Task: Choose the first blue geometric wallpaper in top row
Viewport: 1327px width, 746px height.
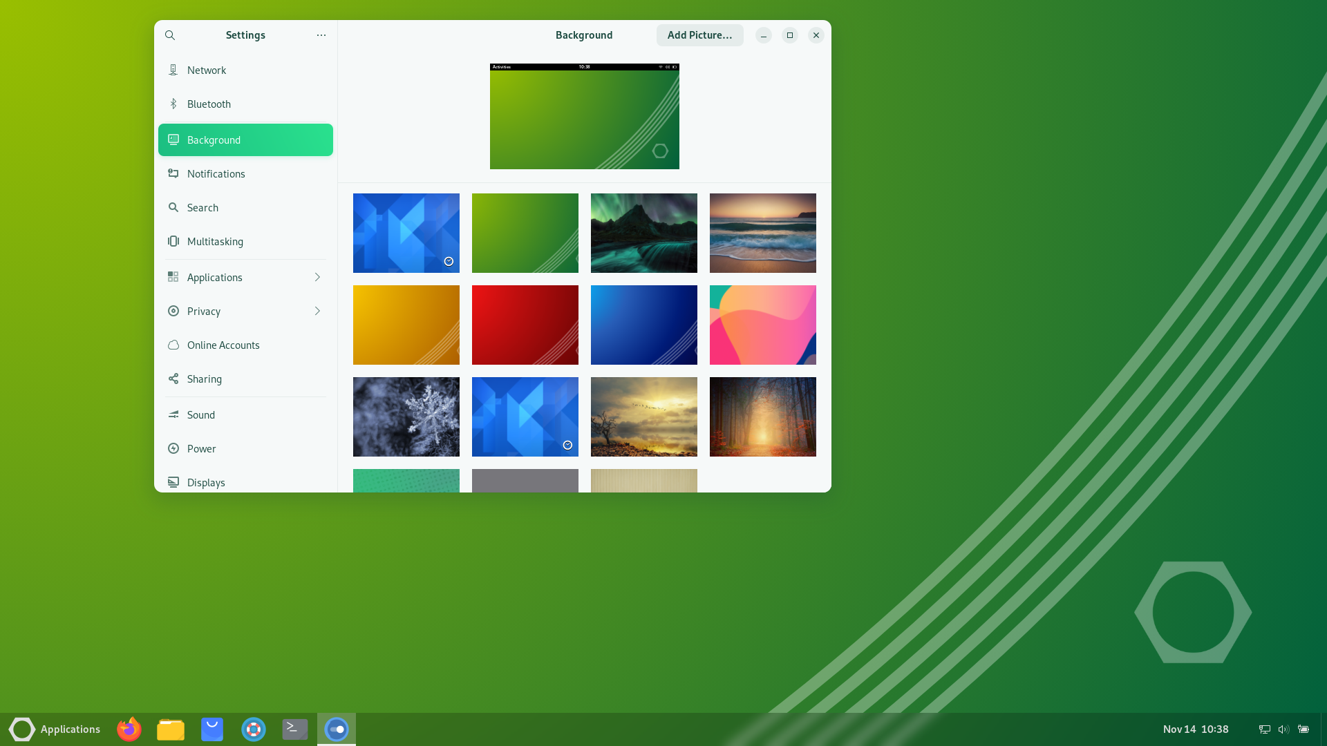Action: (x=406, y=233)
